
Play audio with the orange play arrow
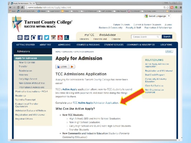72,67
